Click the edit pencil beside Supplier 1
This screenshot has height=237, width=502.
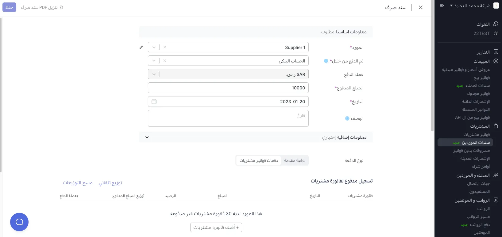tap(141, 47)
